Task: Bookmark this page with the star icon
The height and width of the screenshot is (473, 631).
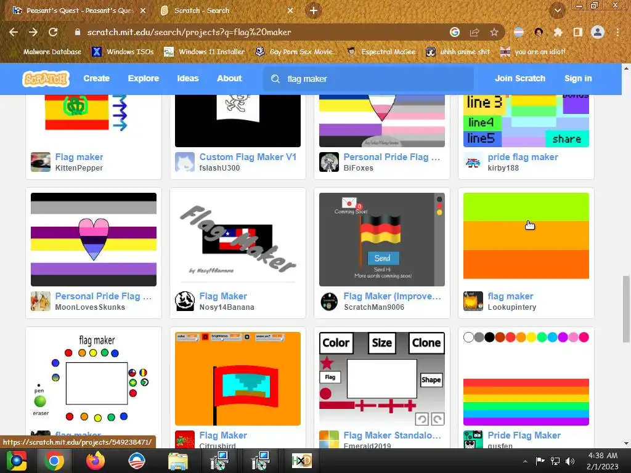Action: (x=494, y=32)
